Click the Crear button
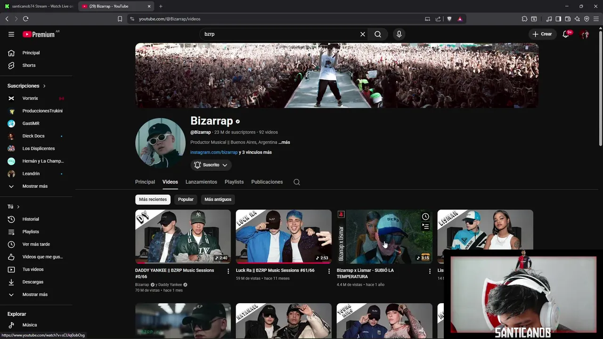This screenshot has height=339, width=603. (x=542, y=34)
